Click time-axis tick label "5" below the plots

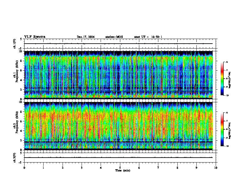pyautogui.click(x=120, y=168)
